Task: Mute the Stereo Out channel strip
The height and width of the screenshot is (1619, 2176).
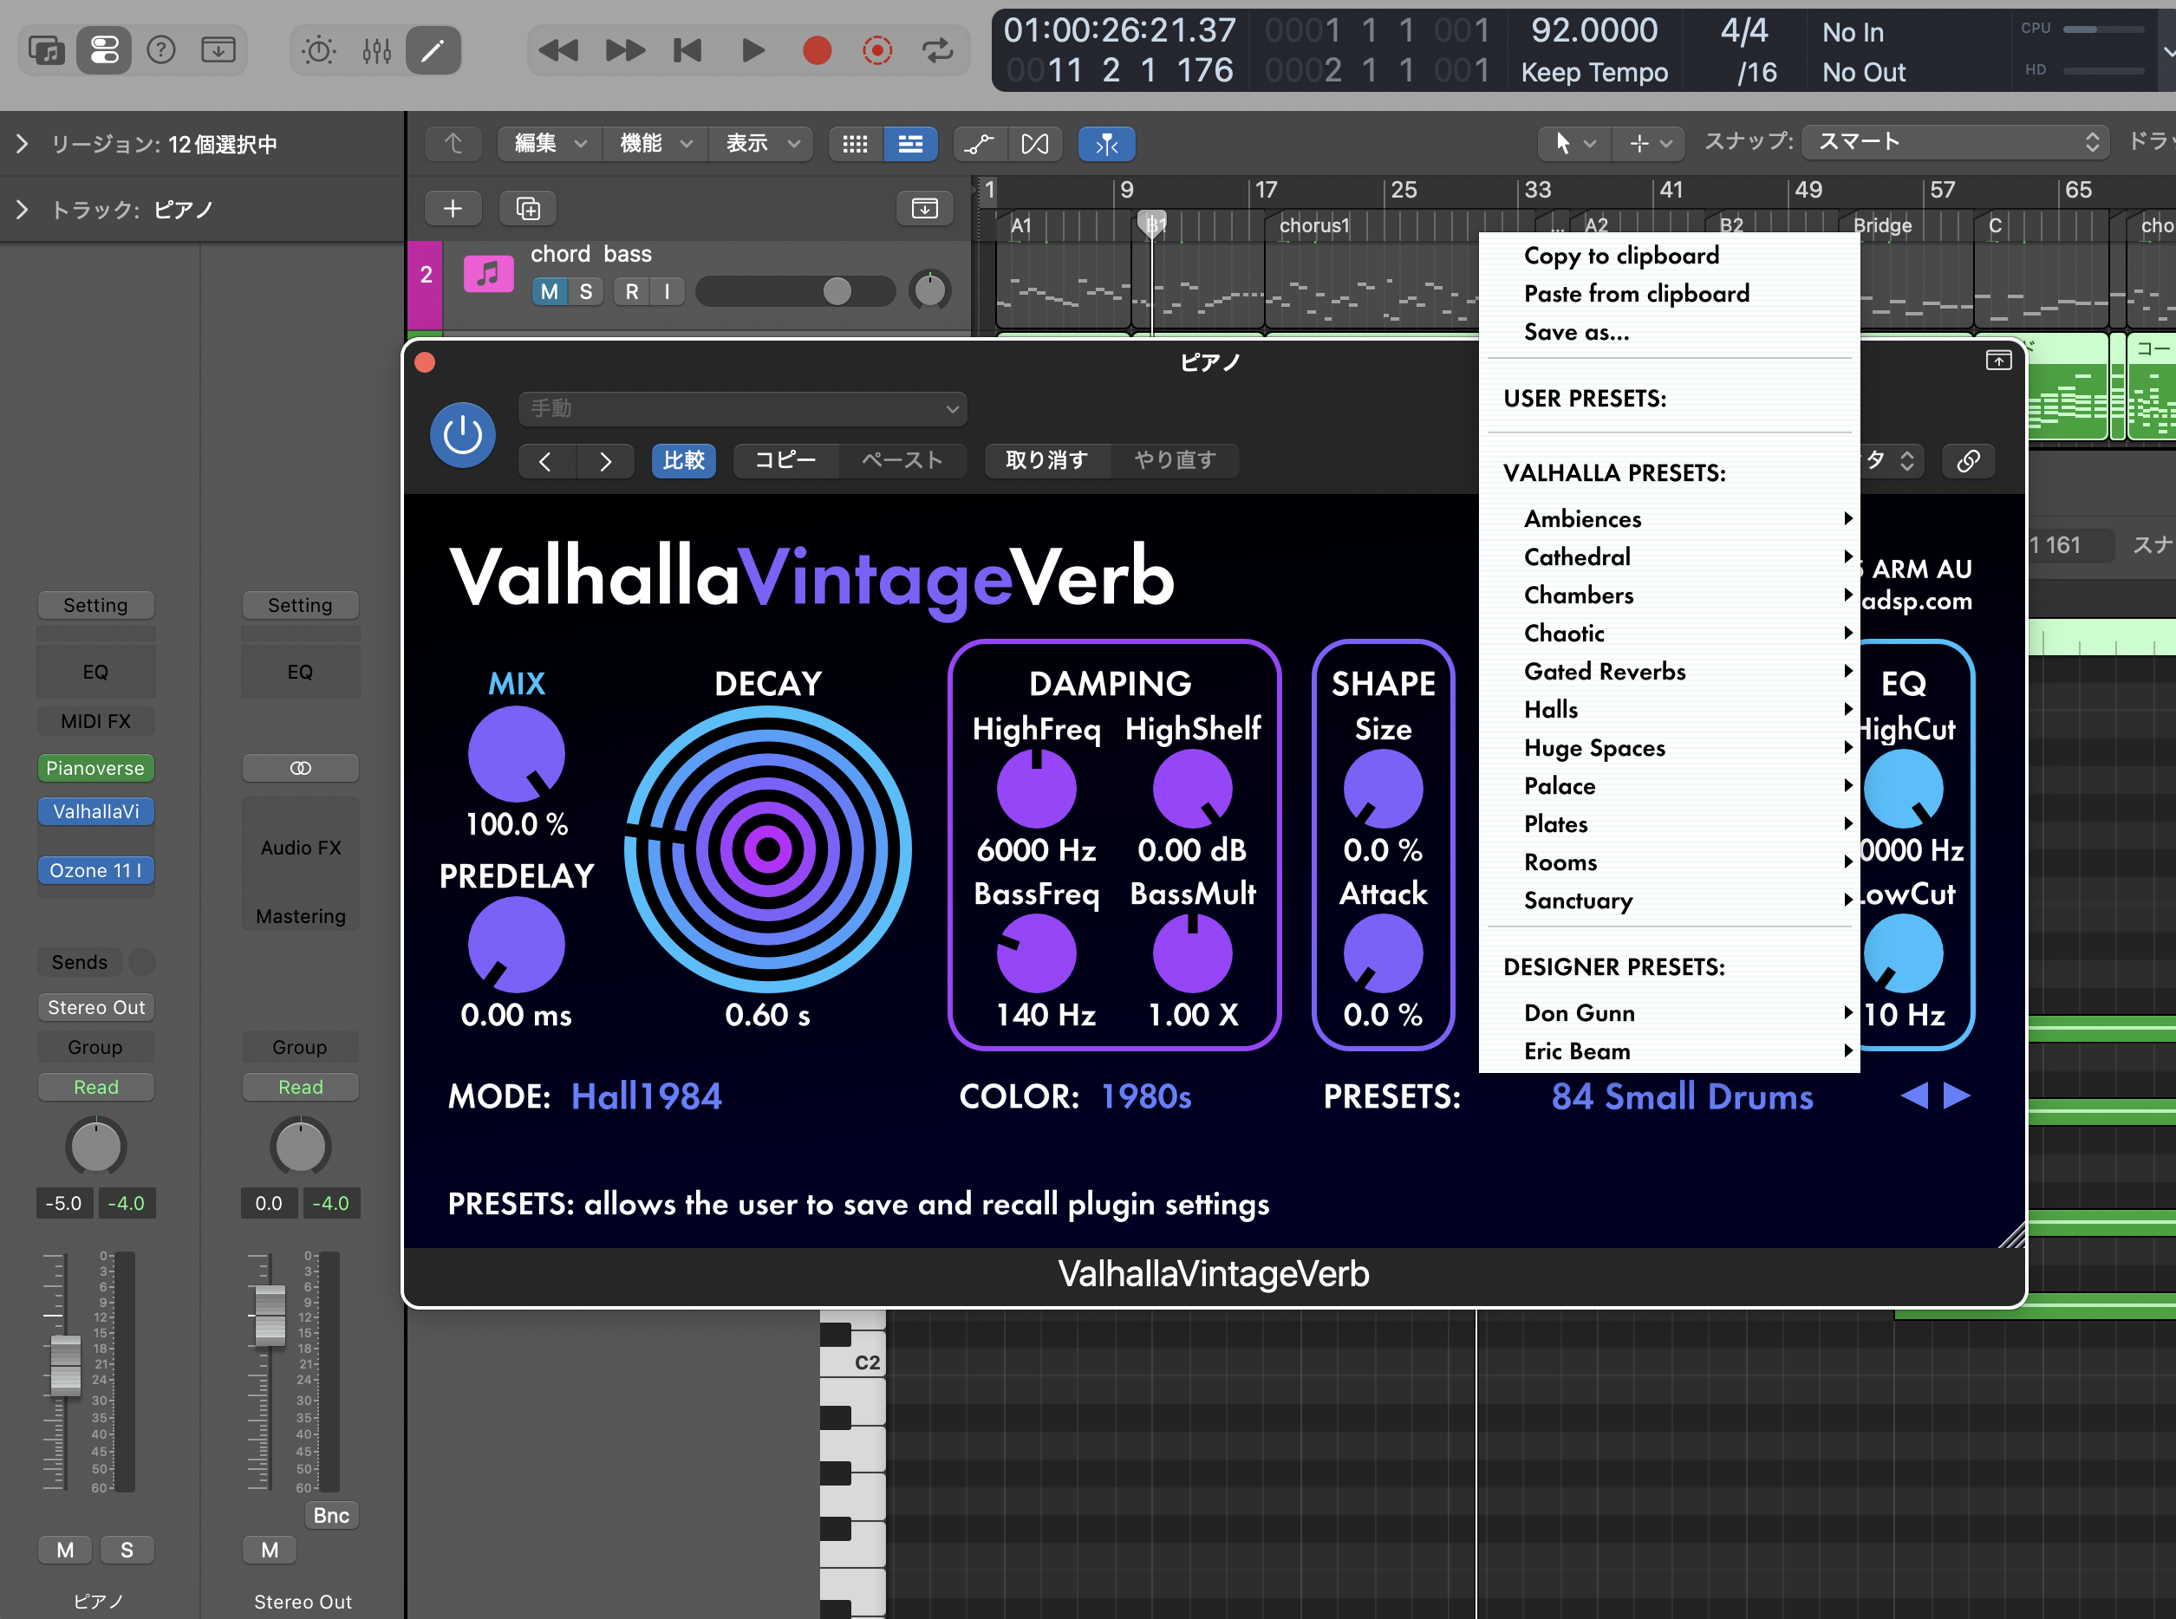Action: pyautogui.click(x=270, y=1550)
